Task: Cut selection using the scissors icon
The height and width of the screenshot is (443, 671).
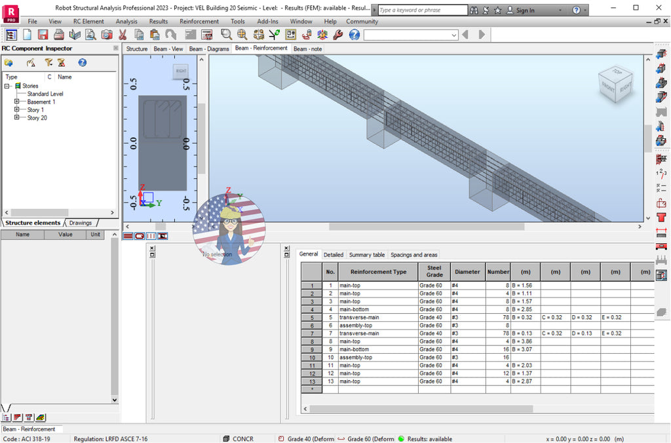Action: coord(122,36)
